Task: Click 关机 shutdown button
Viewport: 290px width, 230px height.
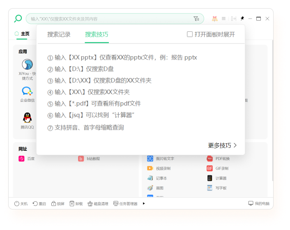Action: 21,204
